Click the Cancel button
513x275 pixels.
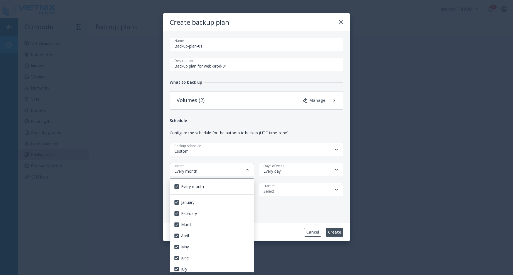312,232
